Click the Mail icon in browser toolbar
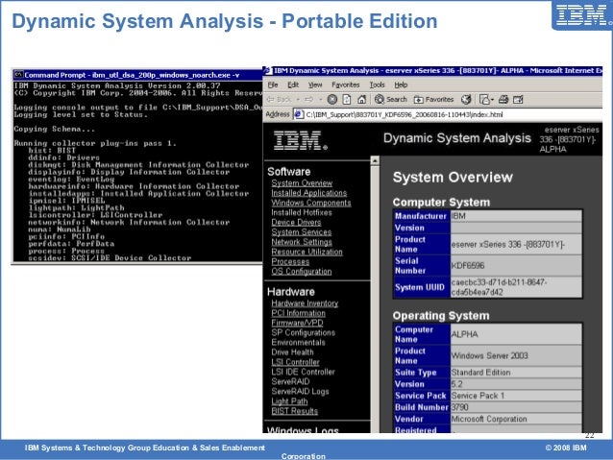Image resolution: width=613 pixels, height=460 pixels. 484,100
